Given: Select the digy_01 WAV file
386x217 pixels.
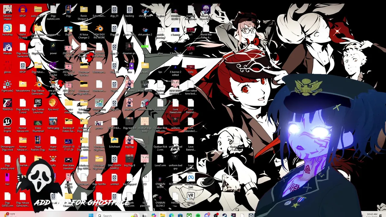Looking at the screenshot, I should point(114,11).
